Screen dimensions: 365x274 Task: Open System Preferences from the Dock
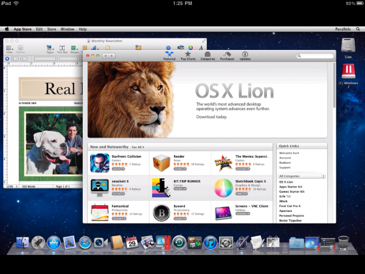click(226, 242)
